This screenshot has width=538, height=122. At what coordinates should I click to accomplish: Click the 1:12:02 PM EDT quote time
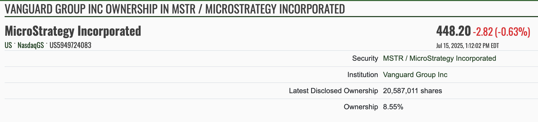(x=482, y=46)
